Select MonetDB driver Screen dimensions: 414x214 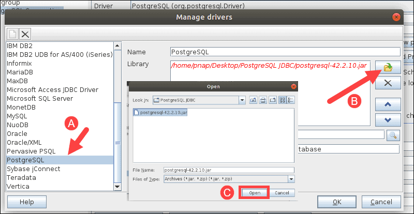60,108
